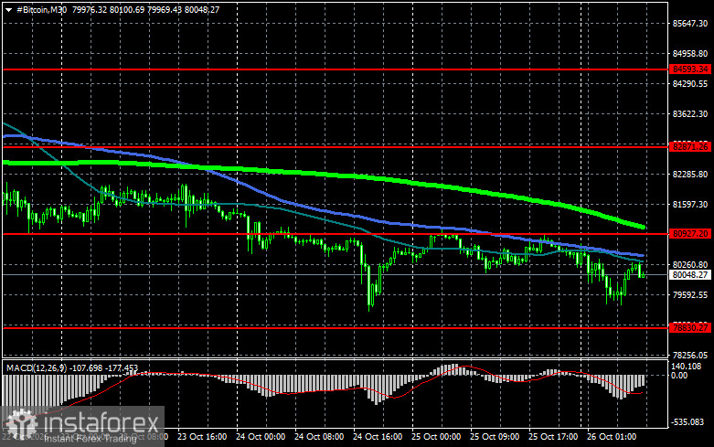Select the 84593.34 red price label

pyautogui.click(x=690, y=69)
